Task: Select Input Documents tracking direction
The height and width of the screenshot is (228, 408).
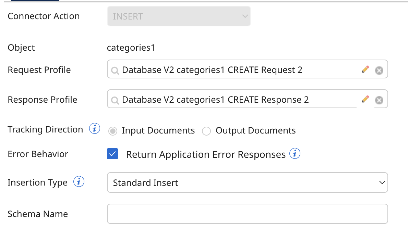Action: (x=112, y=131)
